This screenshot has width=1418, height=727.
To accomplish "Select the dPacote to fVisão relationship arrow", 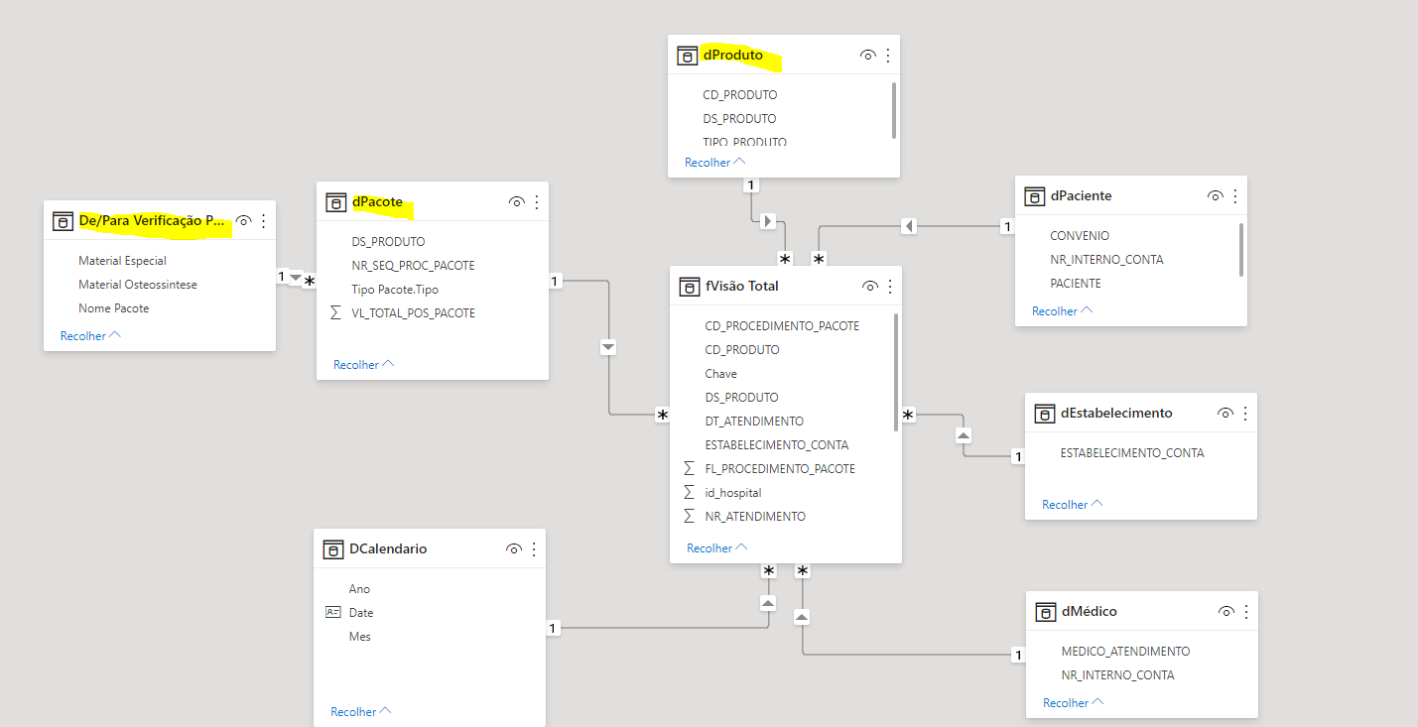I will (608, 347).
